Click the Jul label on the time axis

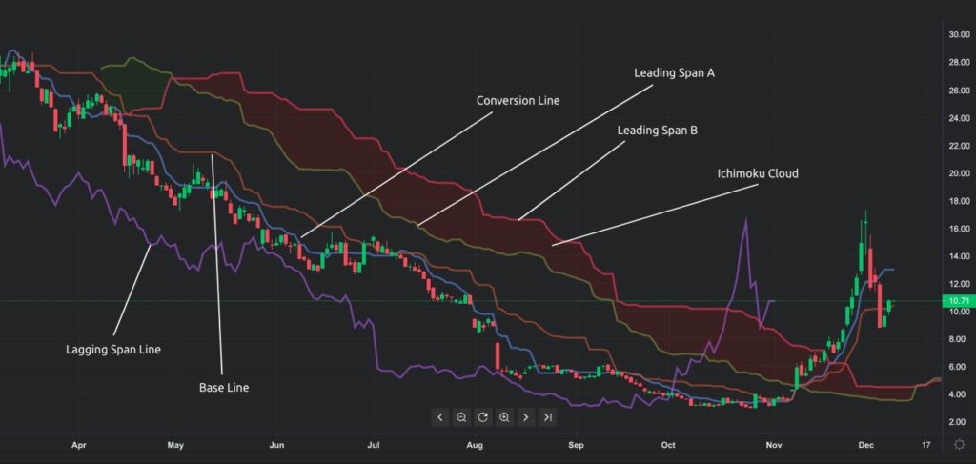pos(374,445)
